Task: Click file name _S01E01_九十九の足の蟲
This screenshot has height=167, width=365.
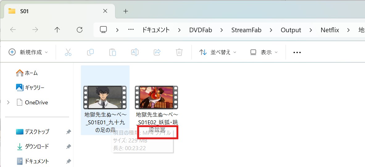Action: tap(105, 126)
